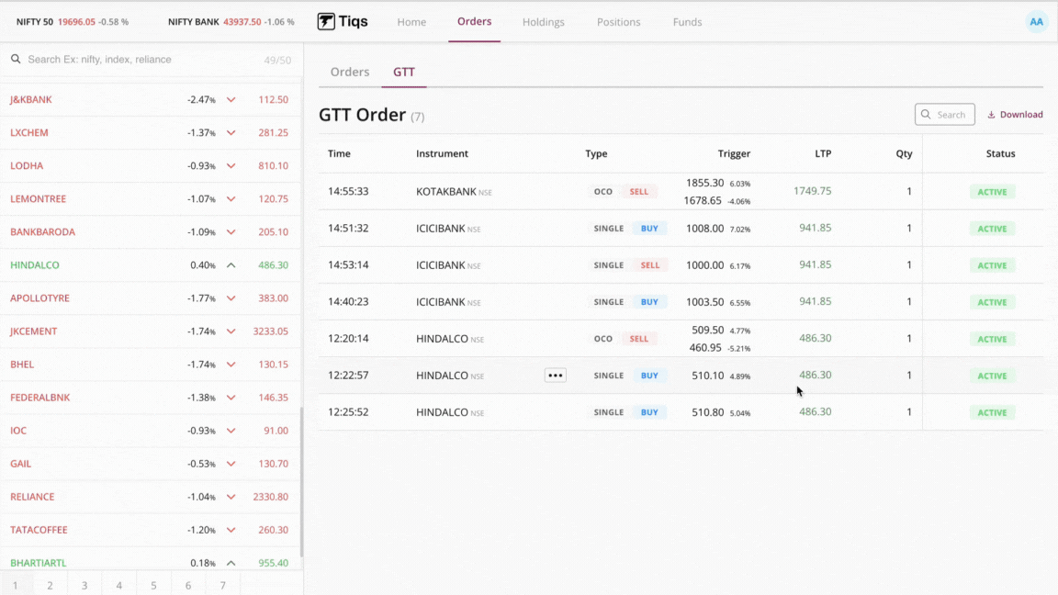Click the down chevron beside BHEL
Screen dimensions: 1058x595
(231, 365)
